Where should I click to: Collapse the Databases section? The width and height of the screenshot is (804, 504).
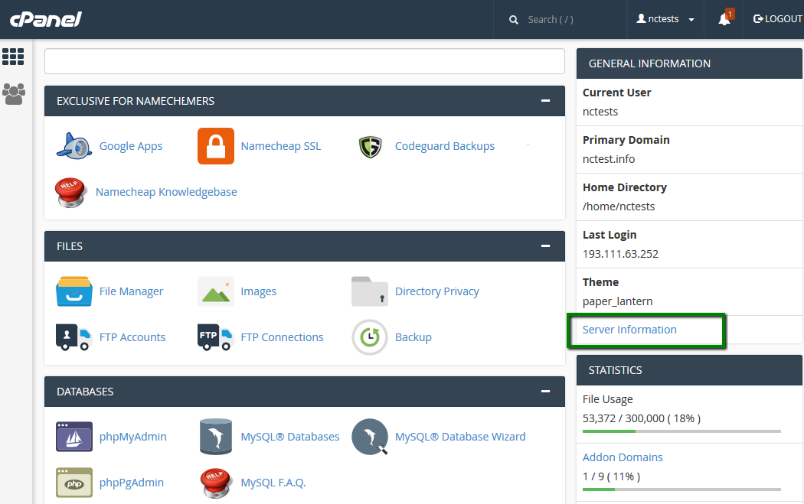545,392
